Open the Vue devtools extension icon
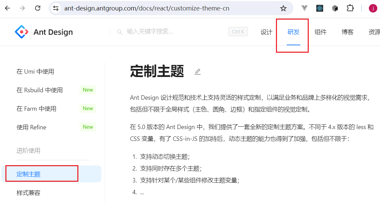This screenshot has height=202, width=380. 304,8
